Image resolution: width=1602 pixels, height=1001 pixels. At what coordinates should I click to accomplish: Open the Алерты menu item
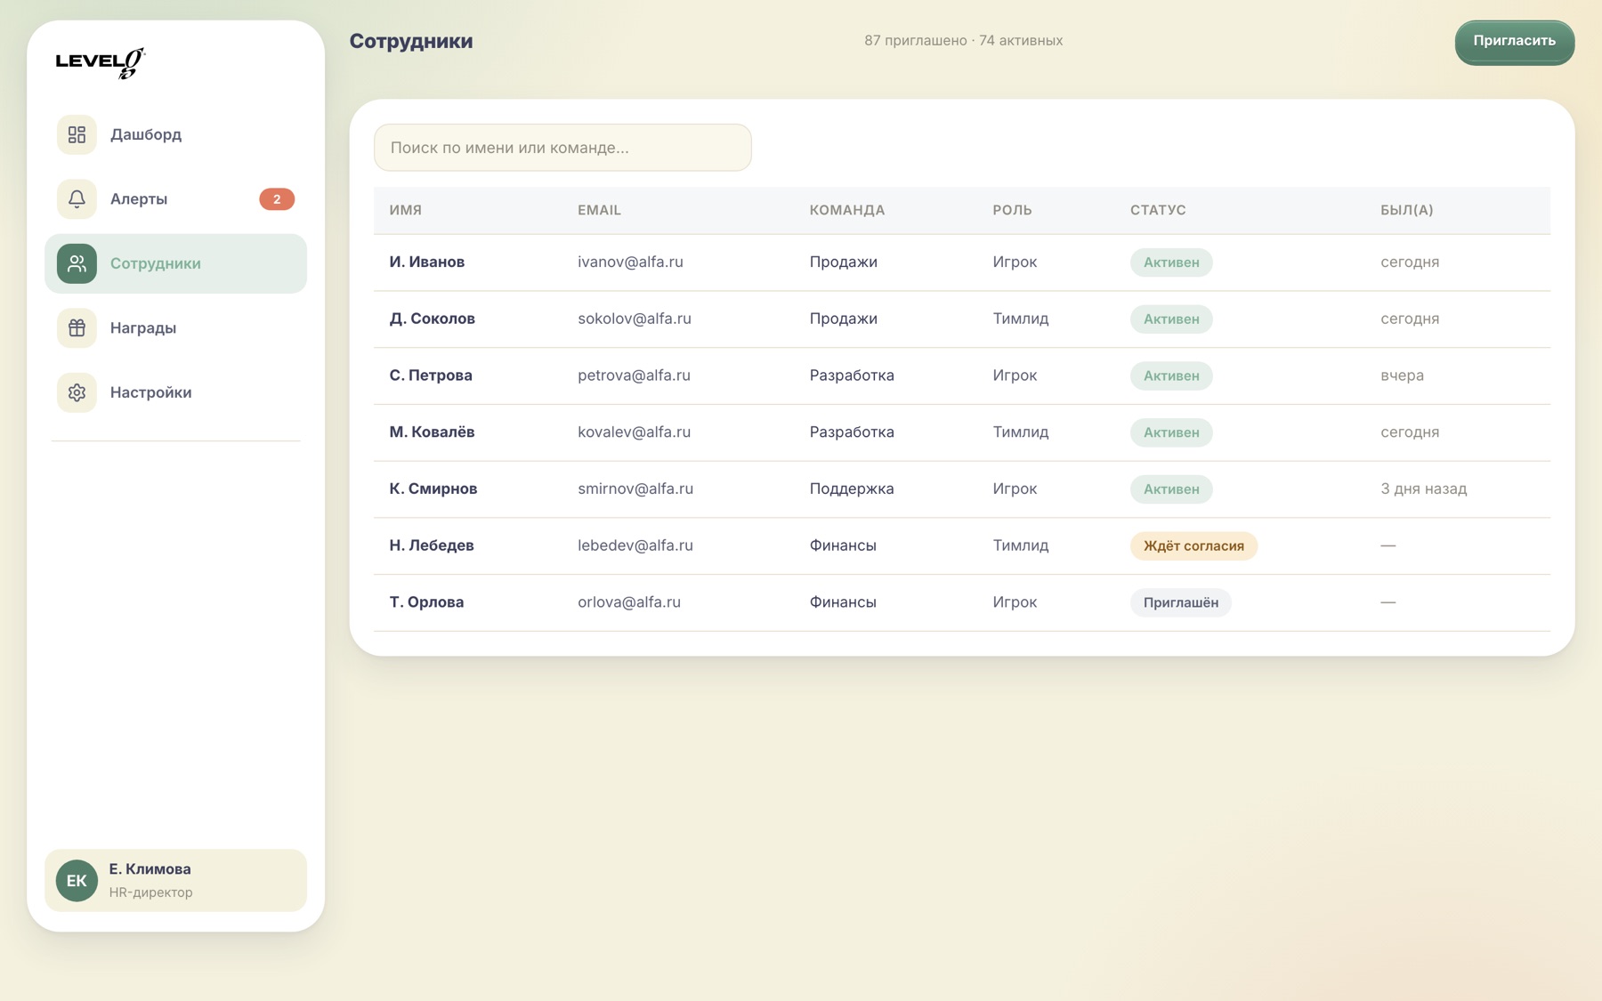(x=175, y=198)
